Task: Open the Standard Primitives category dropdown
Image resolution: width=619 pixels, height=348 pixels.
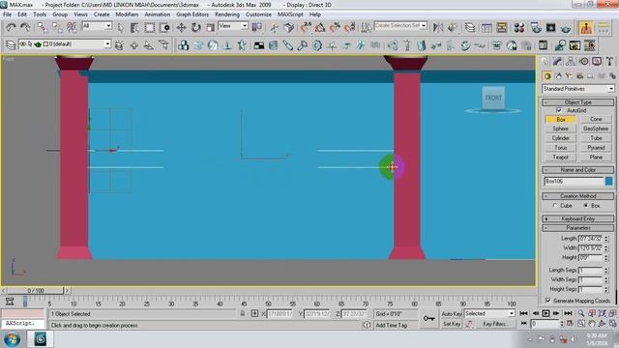Action: point(578,89)
